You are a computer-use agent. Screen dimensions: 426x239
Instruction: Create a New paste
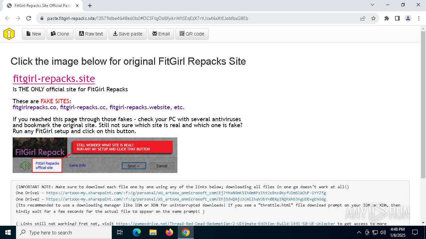click(34, 34)
